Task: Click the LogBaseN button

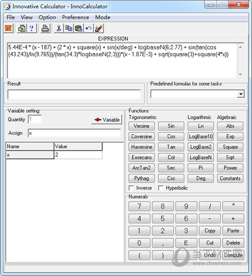Action: pyautogui.click(x=201, y=157)
